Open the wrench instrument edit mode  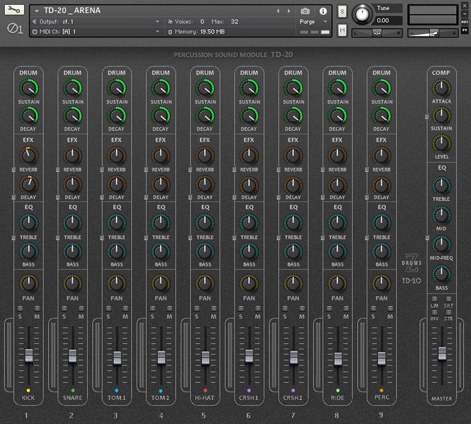click(14, 10)
